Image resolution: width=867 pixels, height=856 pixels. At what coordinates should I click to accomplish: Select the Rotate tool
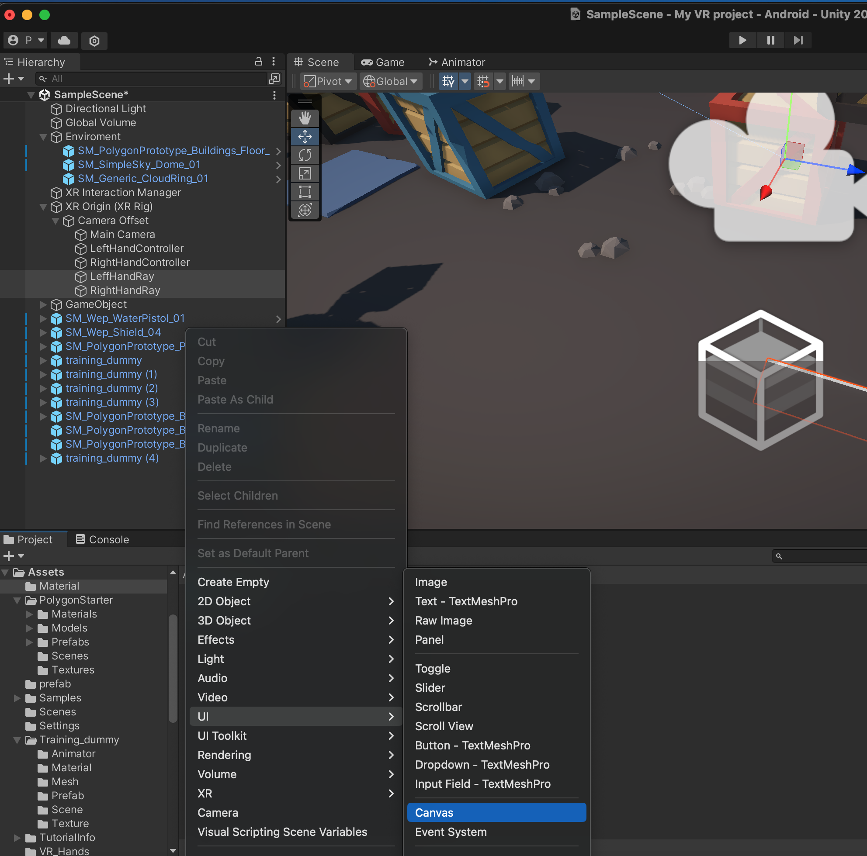coord(305,155)
